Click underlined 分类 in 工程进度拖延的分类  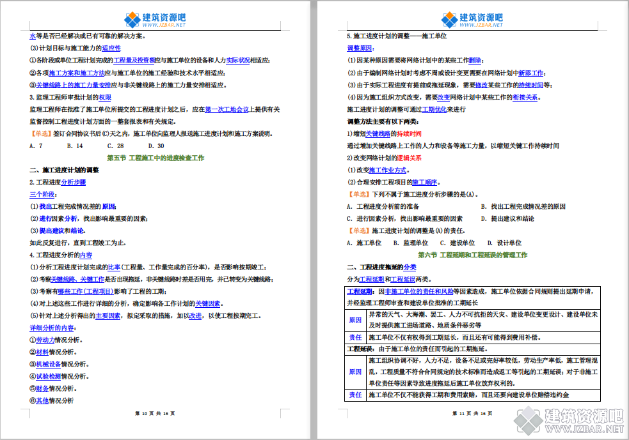pyautogui.click(x=410, y=267)
